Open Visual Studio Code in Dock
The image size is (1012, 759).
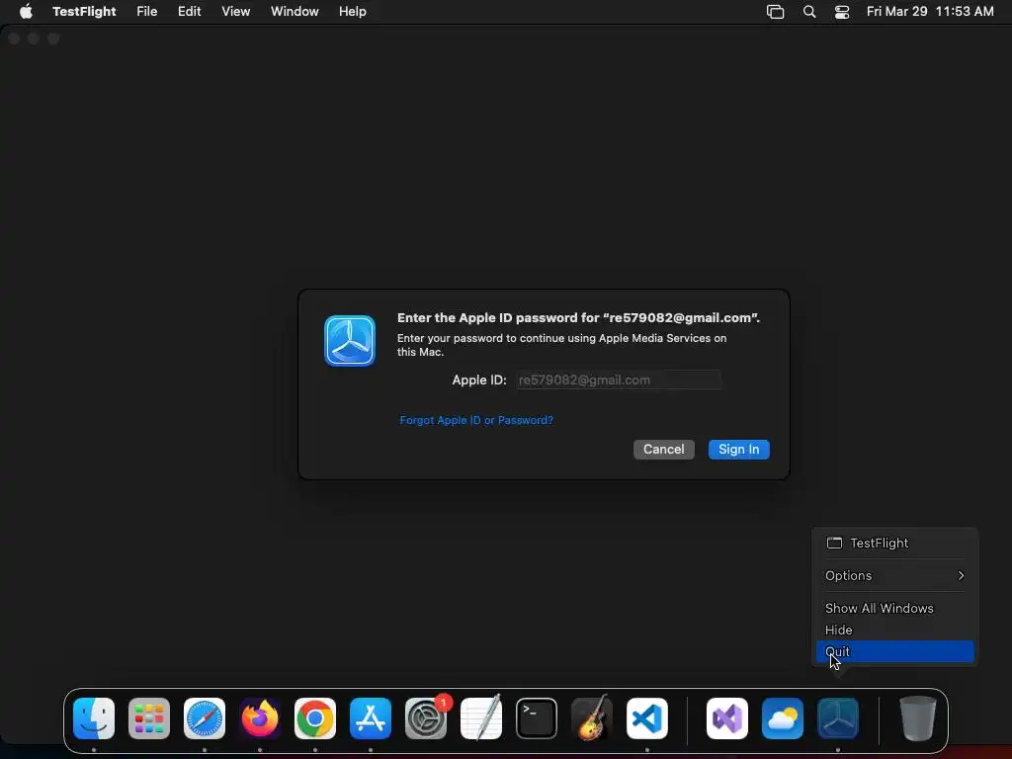pos(647,718)
